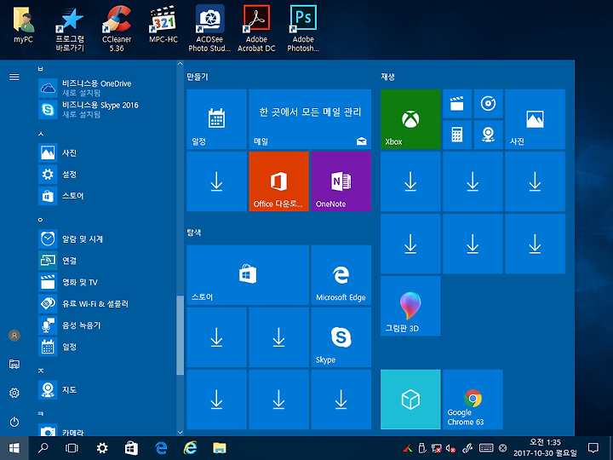The height and width of the screenshot is (460, 613).
Task: Open the small Calculator tile
Action: tap(457, 135)
